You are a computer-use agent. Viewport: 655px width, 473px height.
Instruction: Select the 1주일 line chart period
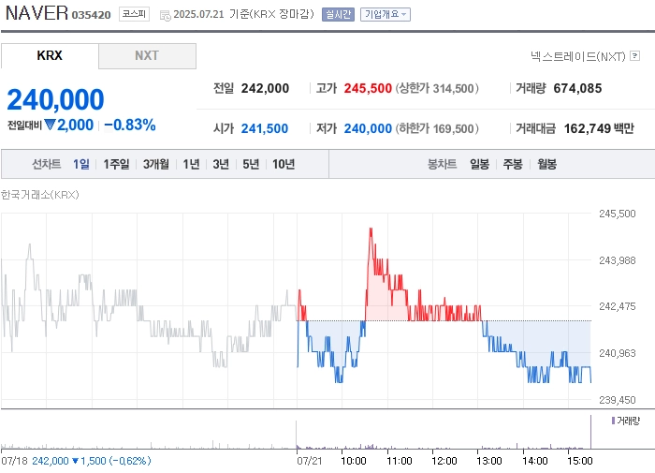116,164
